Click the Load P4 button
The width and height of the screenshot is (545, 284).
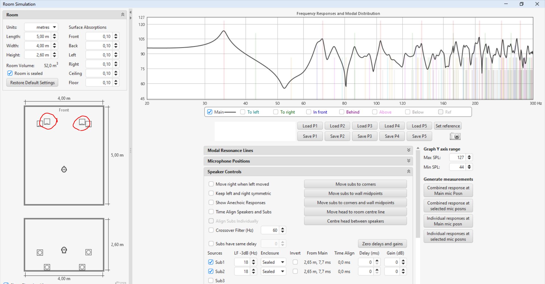coord(392,126)
